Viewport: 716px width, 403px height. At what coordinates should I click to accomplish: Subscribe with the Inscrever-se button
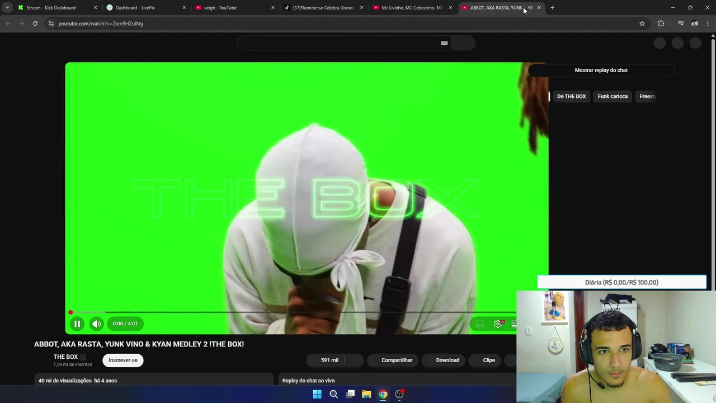tap(123, 360)
